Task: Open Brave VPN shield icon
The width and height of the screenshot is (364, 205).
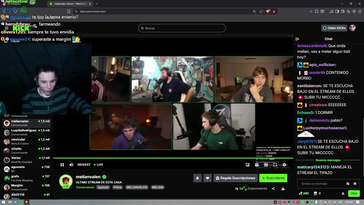Action: point(354,11)
